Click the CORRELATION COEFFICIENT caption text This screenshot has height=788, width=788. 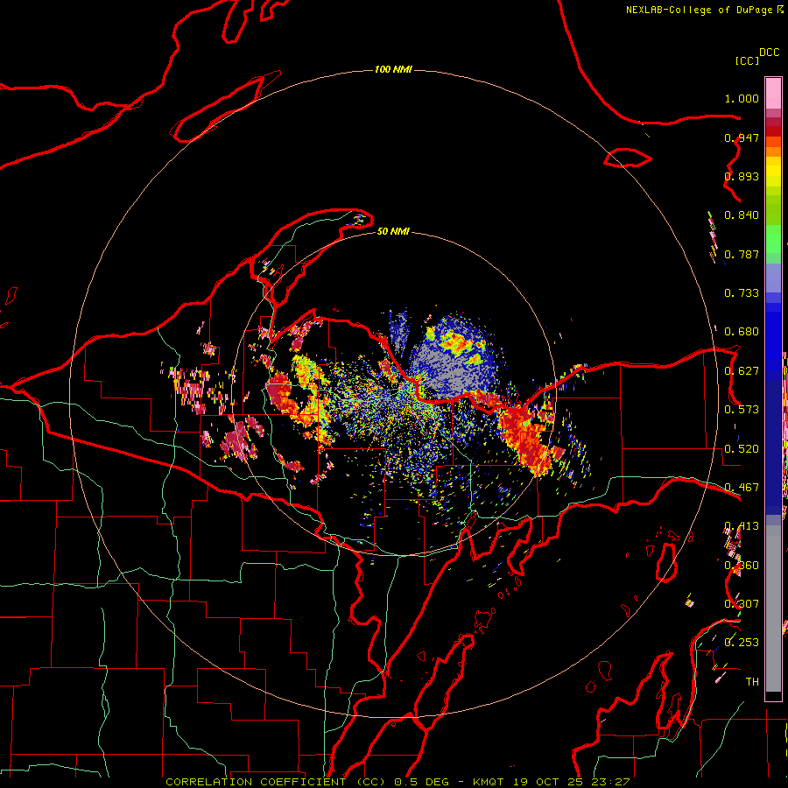256,782
